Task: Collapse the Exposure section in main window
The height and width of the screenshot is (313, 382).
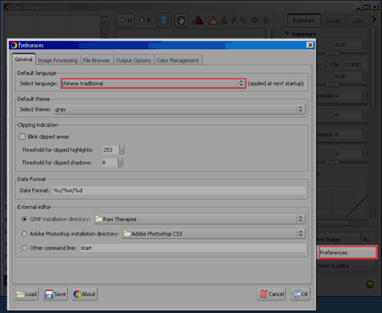Action: [287, 34]
